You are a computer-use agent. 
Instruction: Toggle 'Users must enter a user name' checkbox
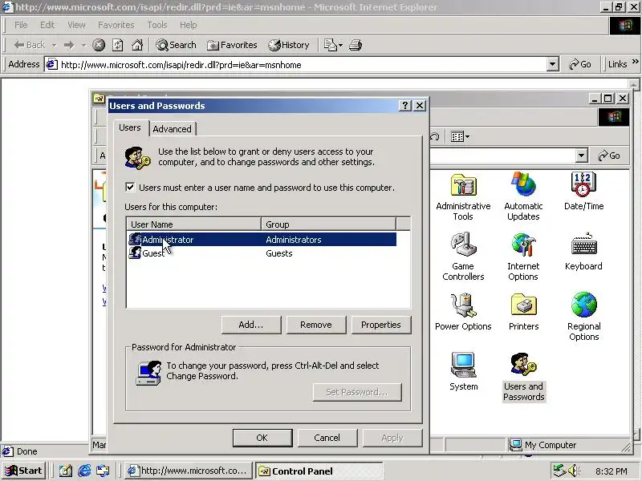tap(130, 188)
